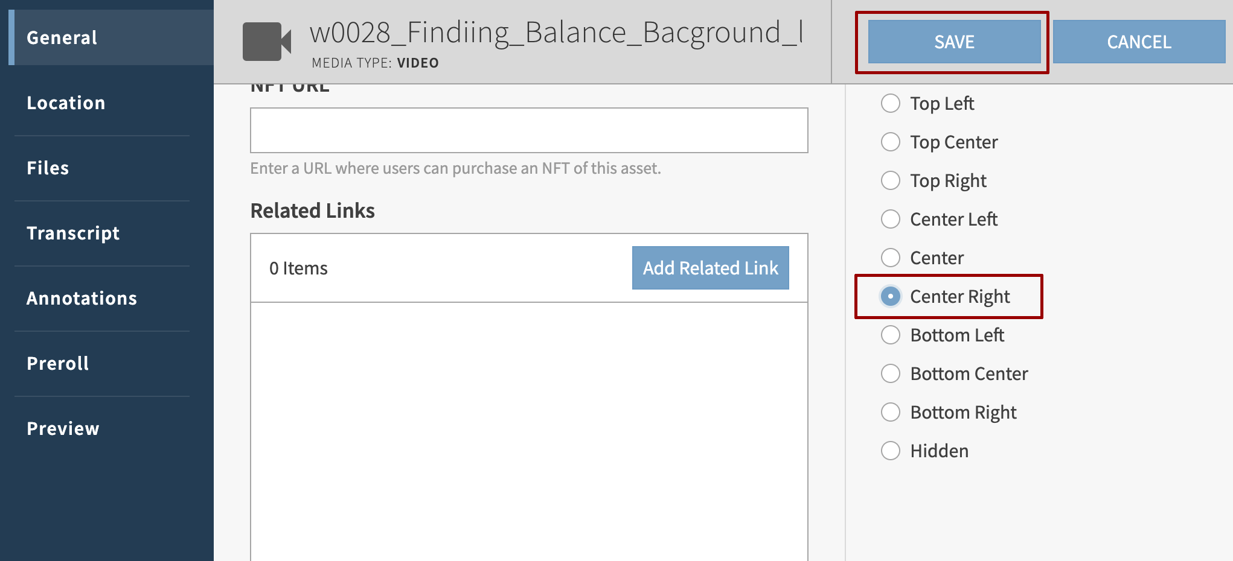The height and width of the screenshot is (561, 1233).
Task: Click the video camera media icon
Action: click(266, 41)
